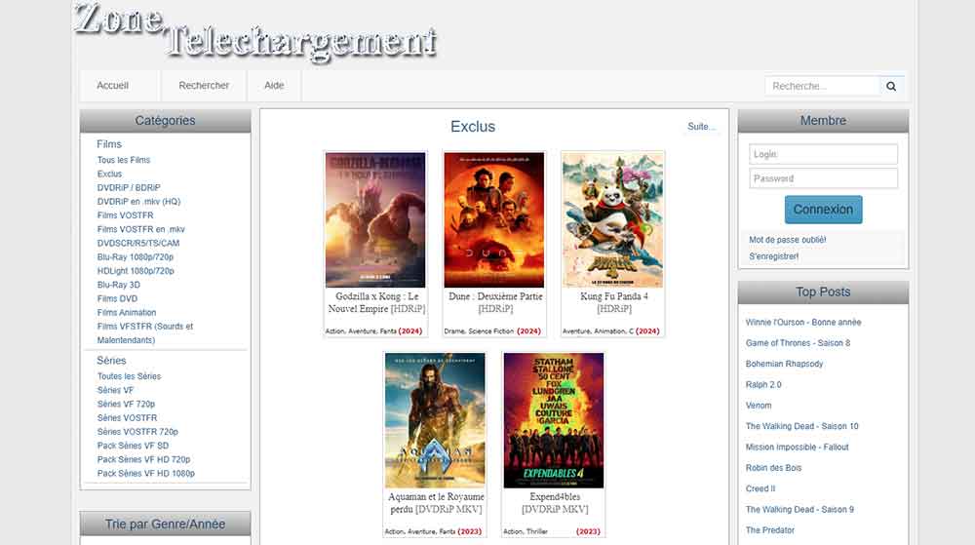975x545 pixels.
Task: Select HDLight 1080p/720p category
Action: pyautogui.click(x=136, y=271)
